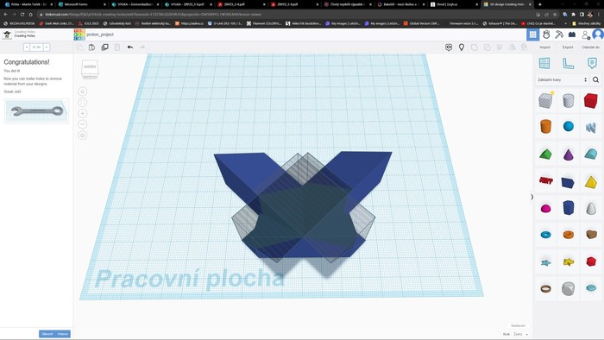Click the Odeslat do button
Screen dimensions: 604x340
[x=590, y=47]
